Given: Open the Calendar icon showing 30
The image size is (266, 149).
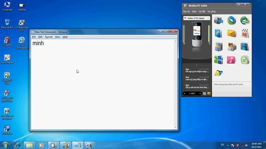Looking at the screenshot, I should [245, 33].
